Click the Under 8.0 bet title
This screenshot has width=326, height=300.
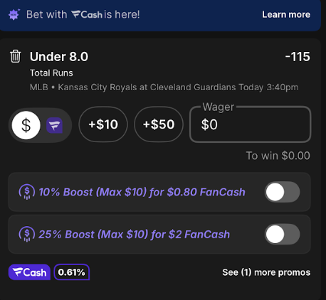(x=59, y=57)
